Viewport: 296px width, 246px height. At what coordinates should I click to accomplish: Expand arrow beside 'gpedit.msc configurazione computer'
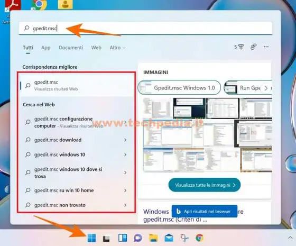tap(125, 122)
